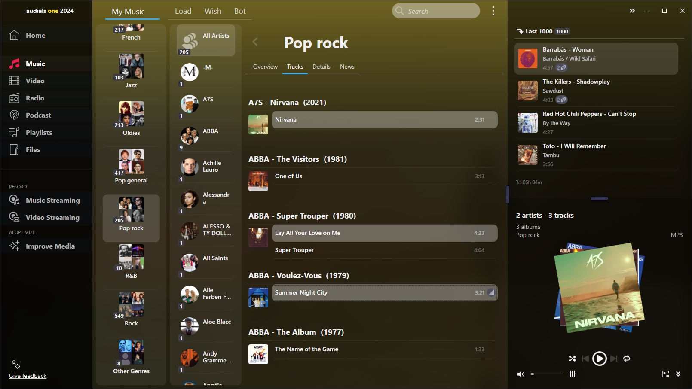Play Lay All Your Love on Me
The width and height of the screenshot is (692, 389).
pyautogui.click(x=384, y=233)
